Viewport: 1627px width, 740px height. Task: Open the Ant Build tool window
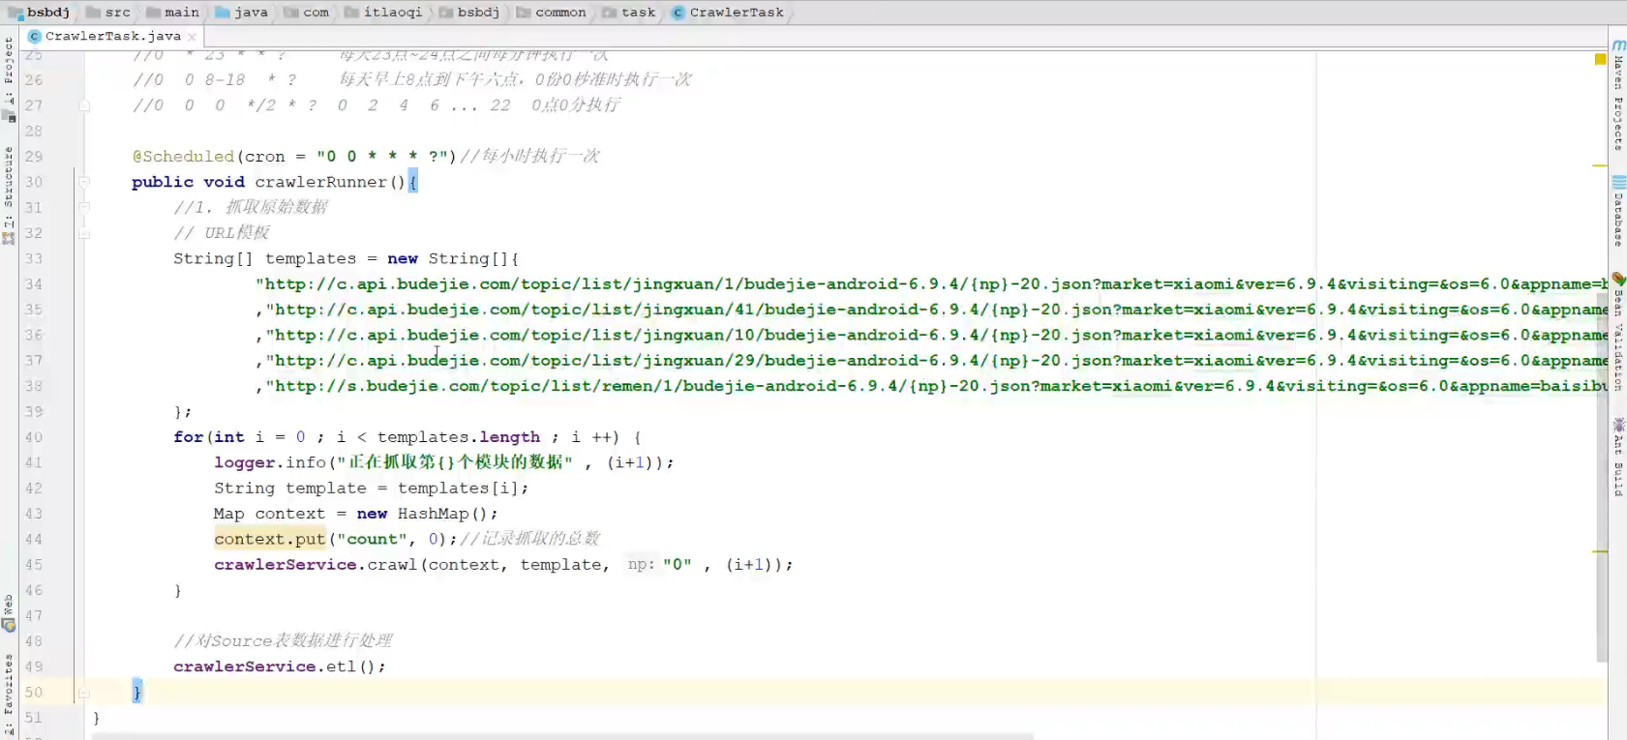click(x=1618, y=457)
